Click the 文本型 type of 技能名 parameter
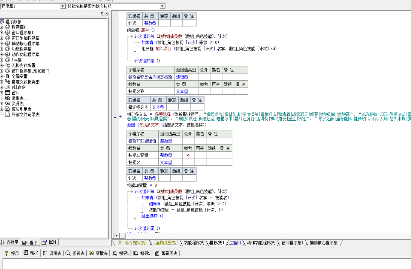411x269 pixels. coord(166,162)
